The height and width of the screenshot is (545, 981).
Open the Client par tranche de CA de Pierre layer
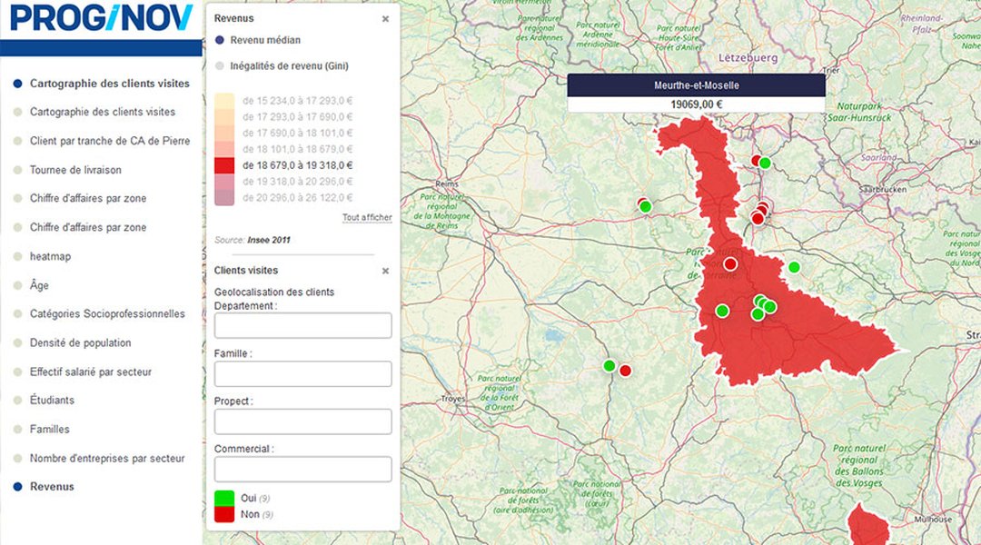click(x=110, y=141)
